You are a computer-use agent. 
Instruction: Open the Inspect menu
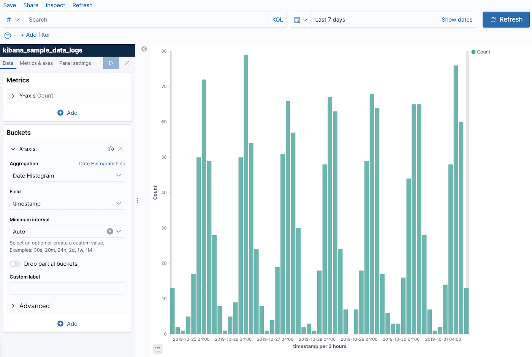click(55, 5)
